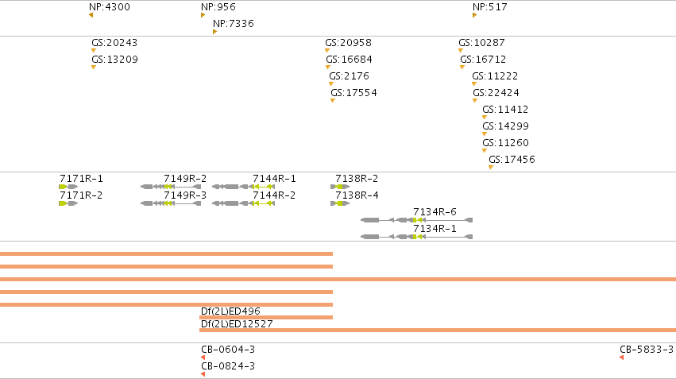Select the GS:11260 insertion label

(x=506, y=143)
